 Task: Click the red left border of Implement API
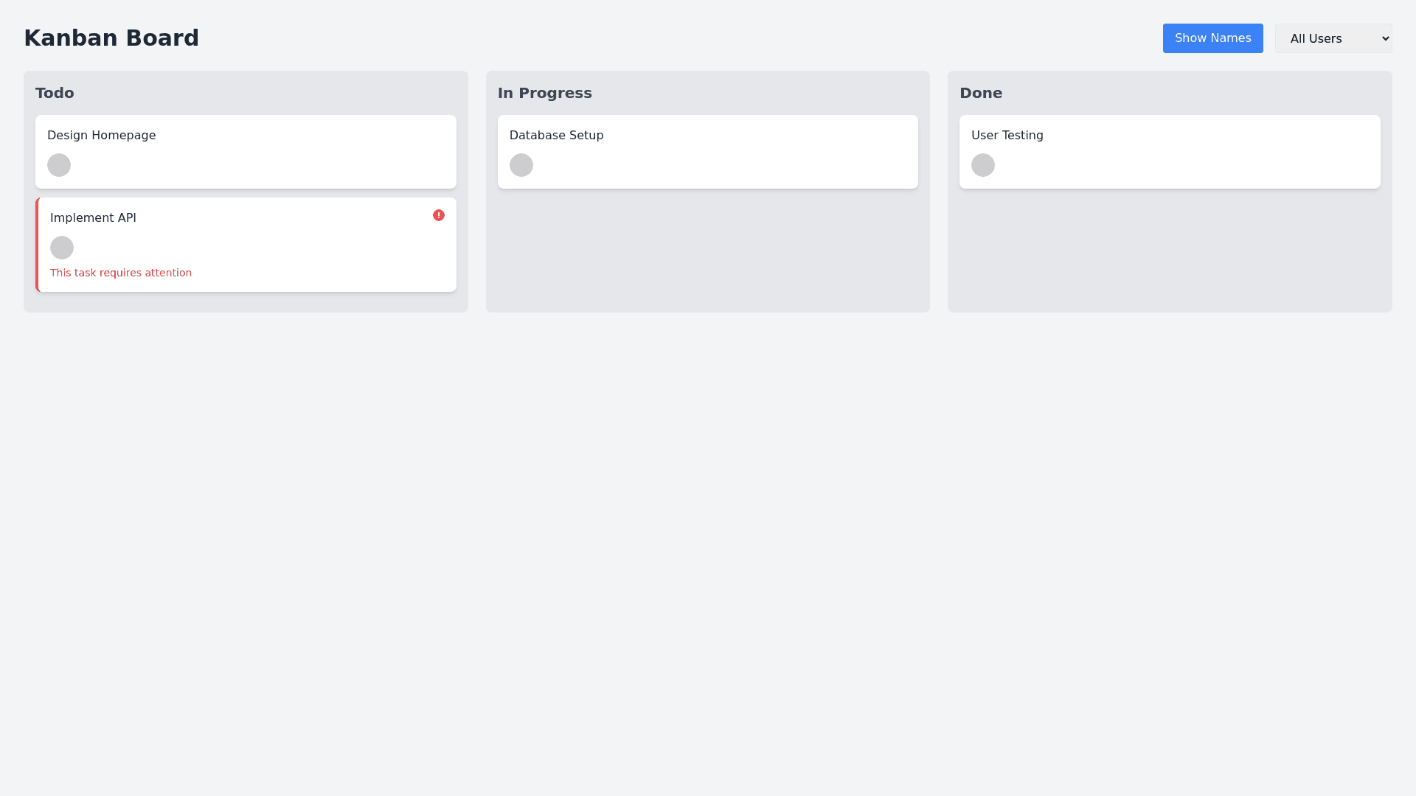point(37,245)
